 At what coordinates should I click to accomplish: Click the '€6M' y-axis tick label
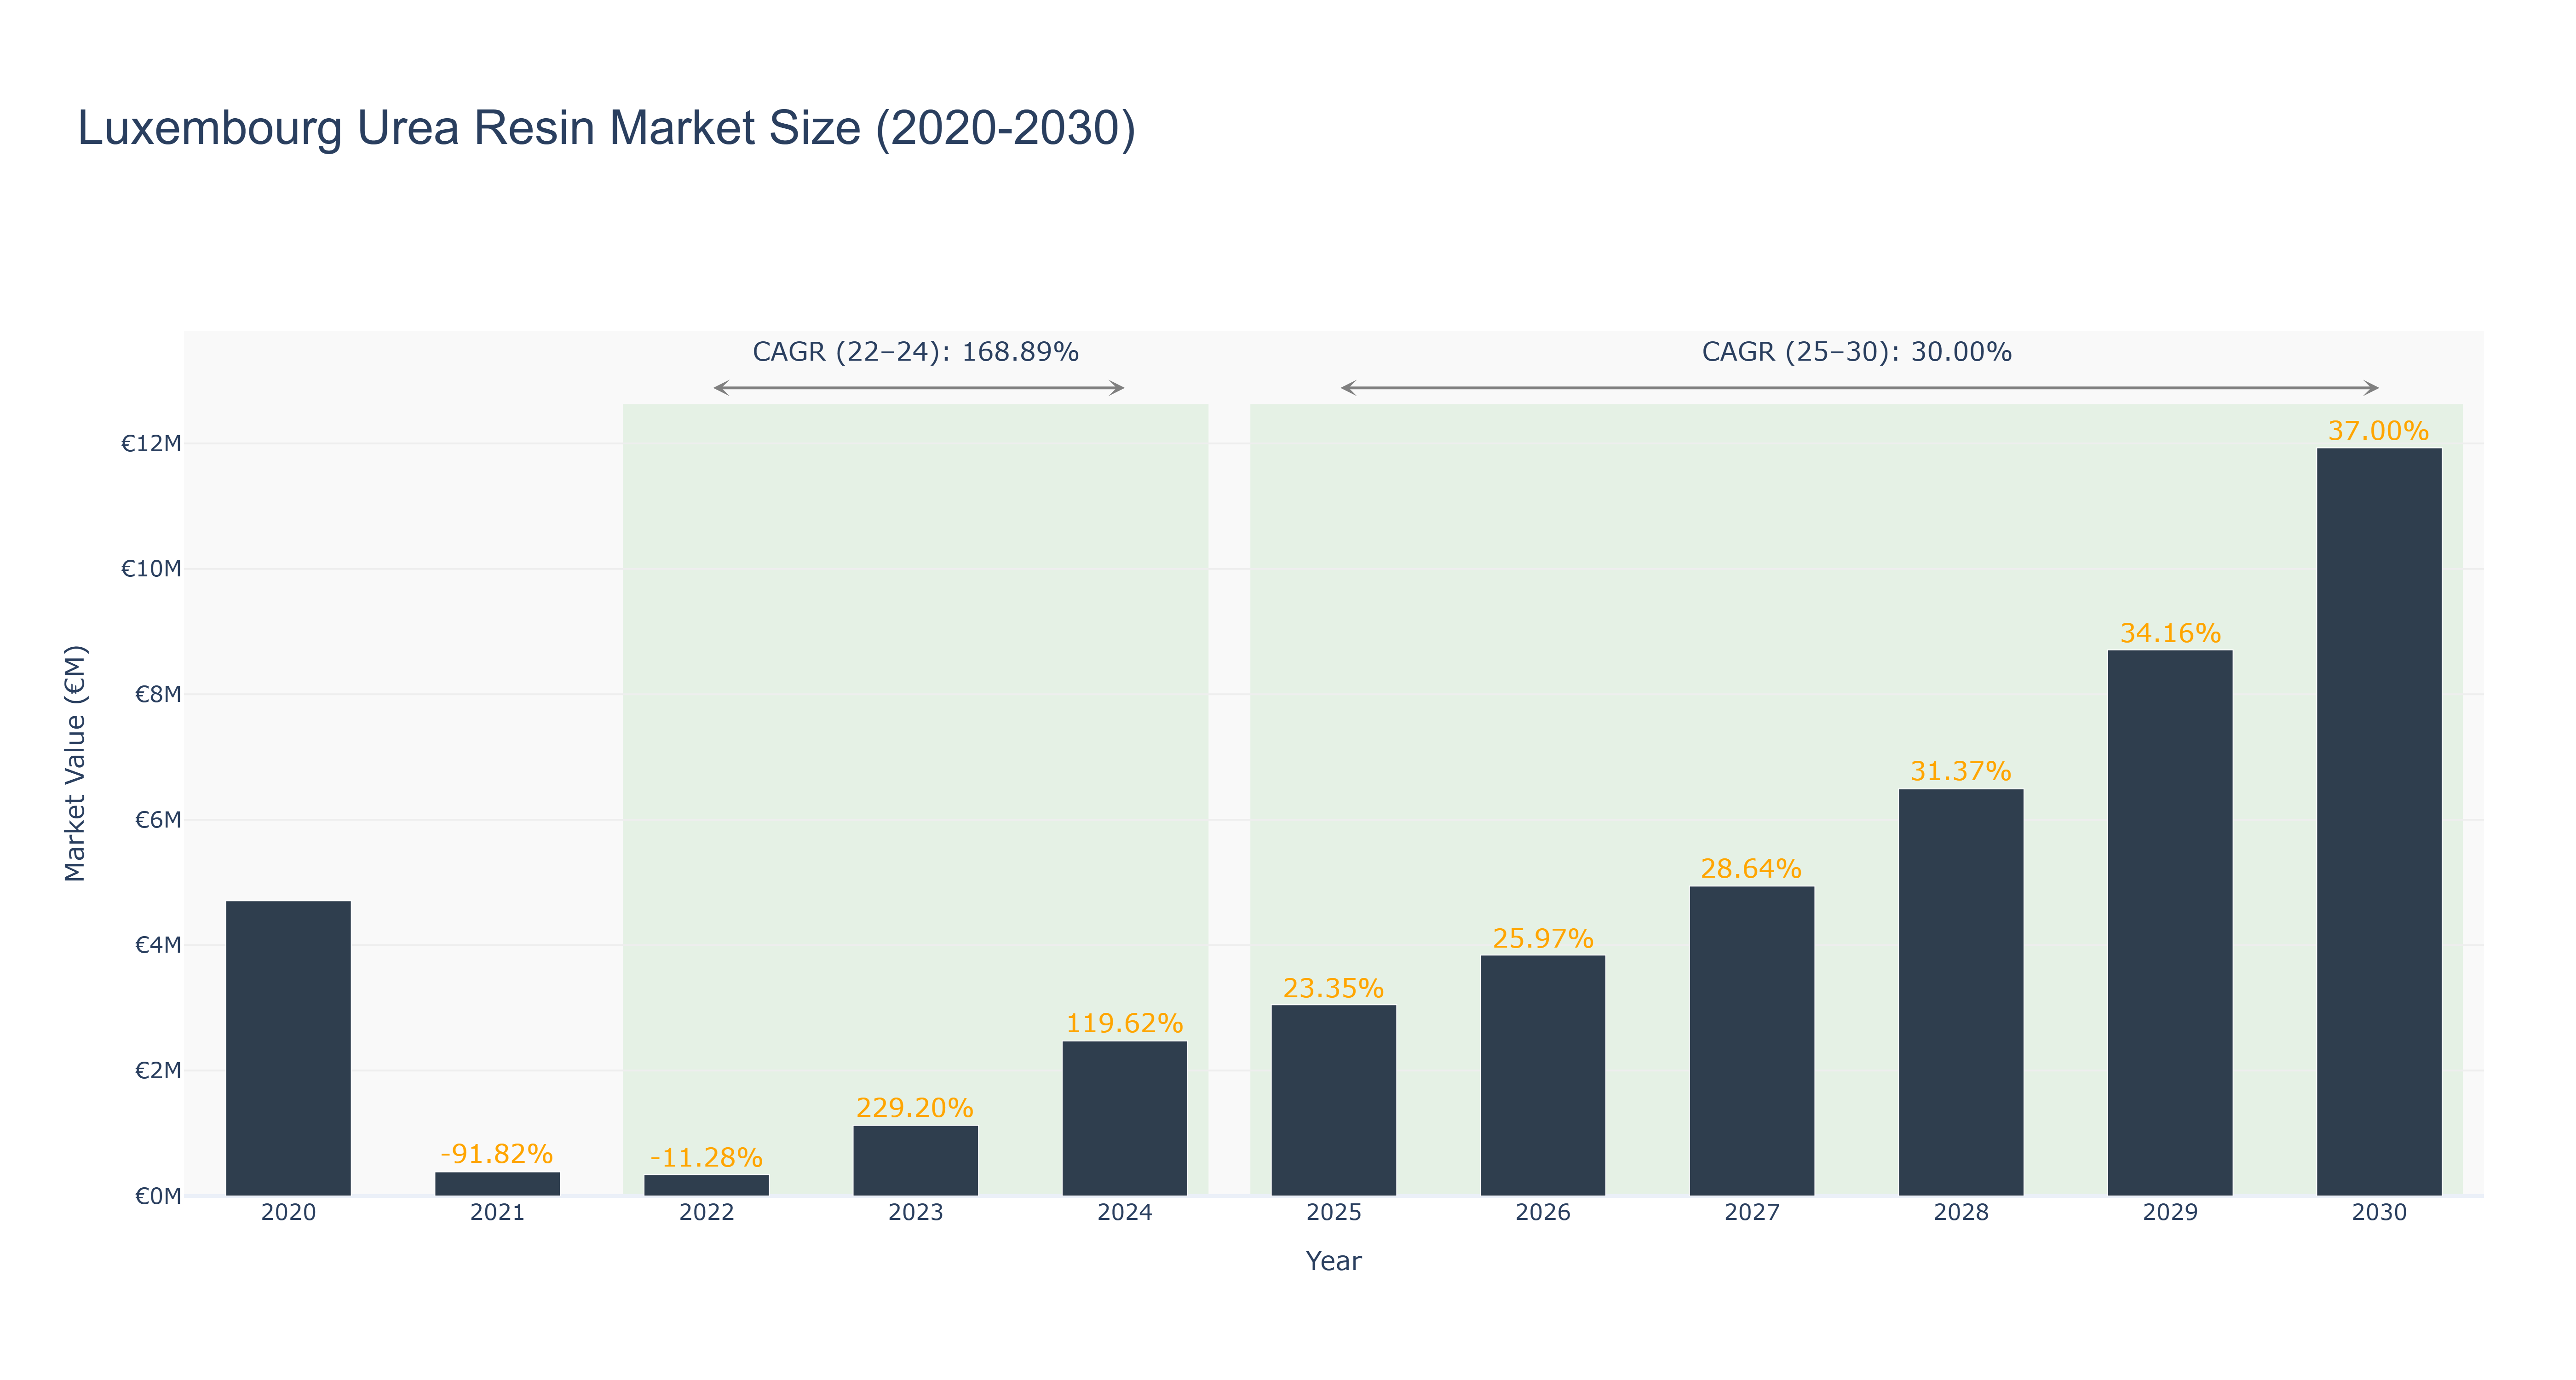pyautogui.click(x=158, y=820)
